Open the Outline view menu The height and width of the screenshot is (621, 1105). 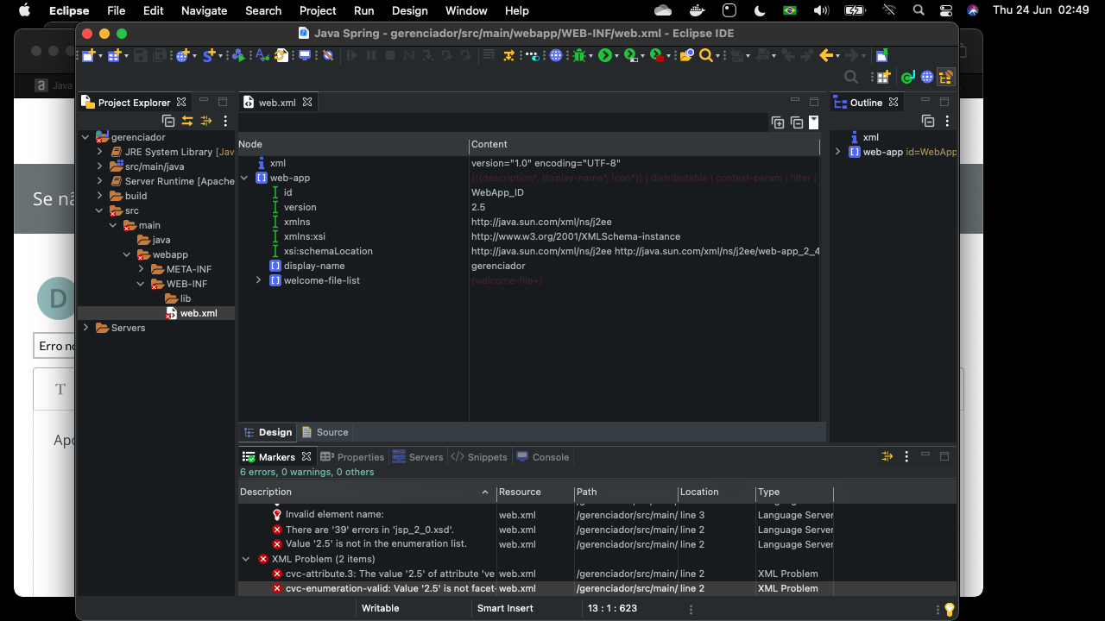tap(947, 121)
